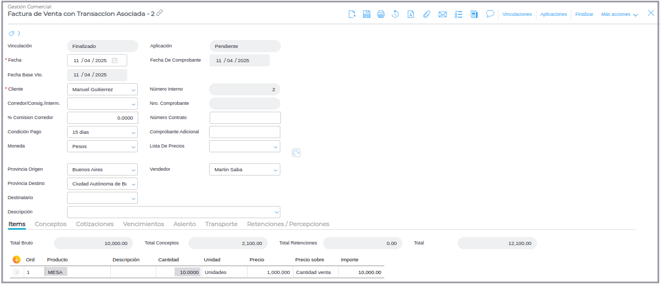Click the history clock icon in toolbar
This screenshot has width=661, height=284.
click(395, 14)
